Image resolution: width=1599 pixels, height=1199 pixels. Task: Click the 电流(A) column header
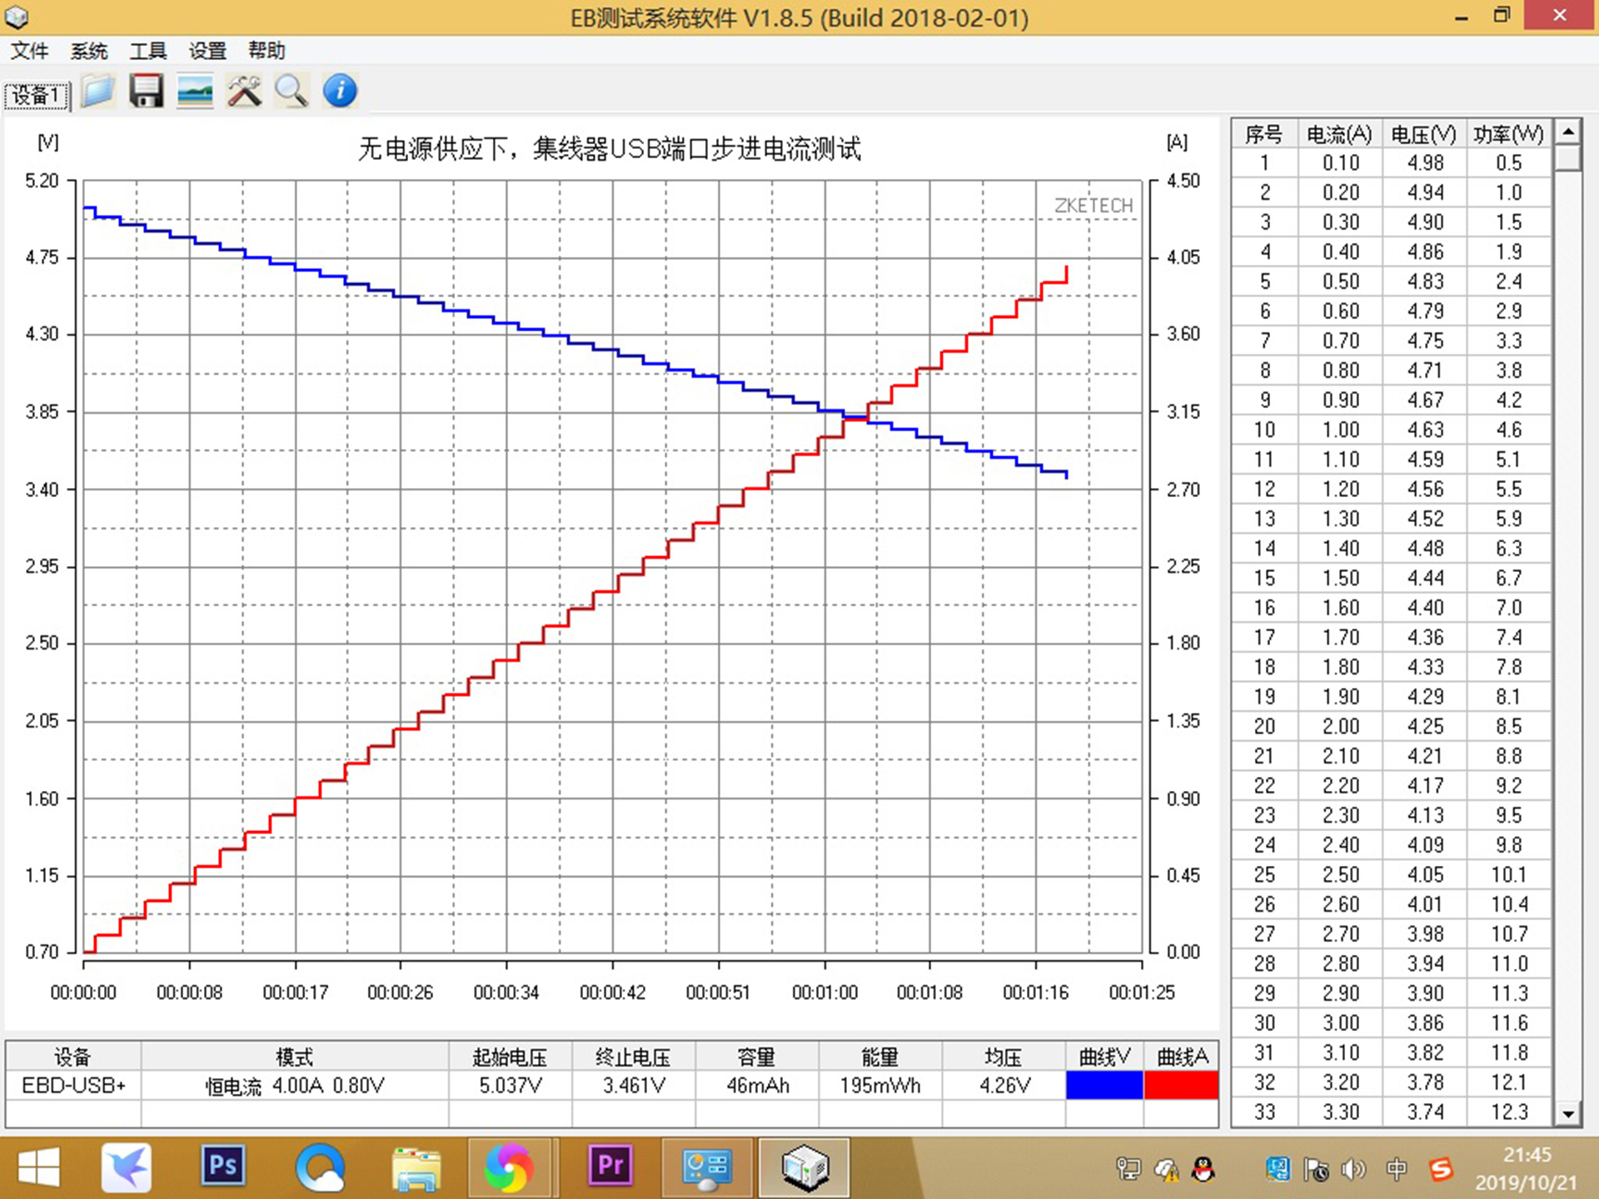click(1340, 134)
